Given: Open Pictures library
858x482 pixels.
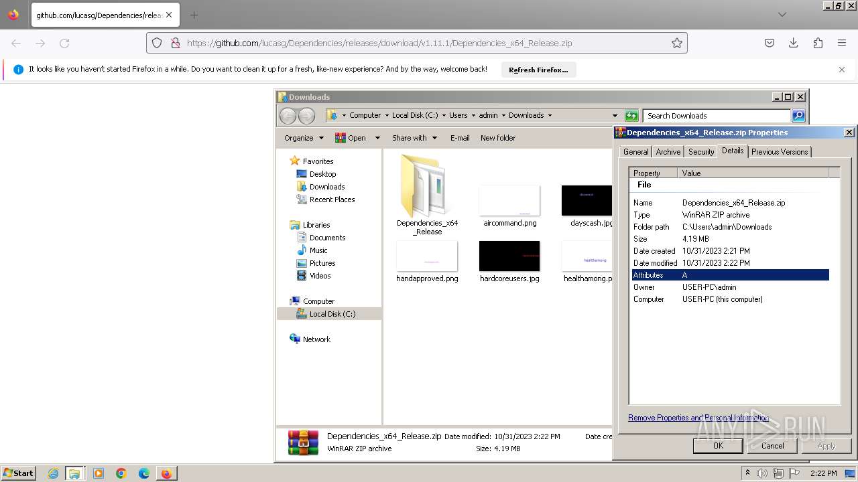Looking at the screenshot, I should click(322, 263).
